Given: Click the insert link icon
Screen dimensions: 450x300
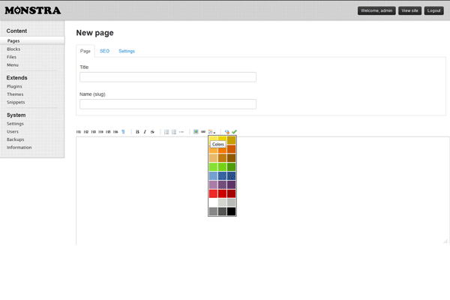Looking at the screenshot, I should (203, 132).
